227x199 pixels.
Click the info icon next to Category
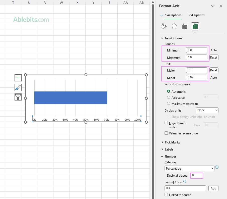pyautogui.click(x=217, y=167)
